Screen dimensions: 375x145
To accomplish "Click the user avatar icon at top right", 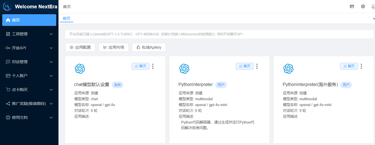I will (x=373, y=6).
